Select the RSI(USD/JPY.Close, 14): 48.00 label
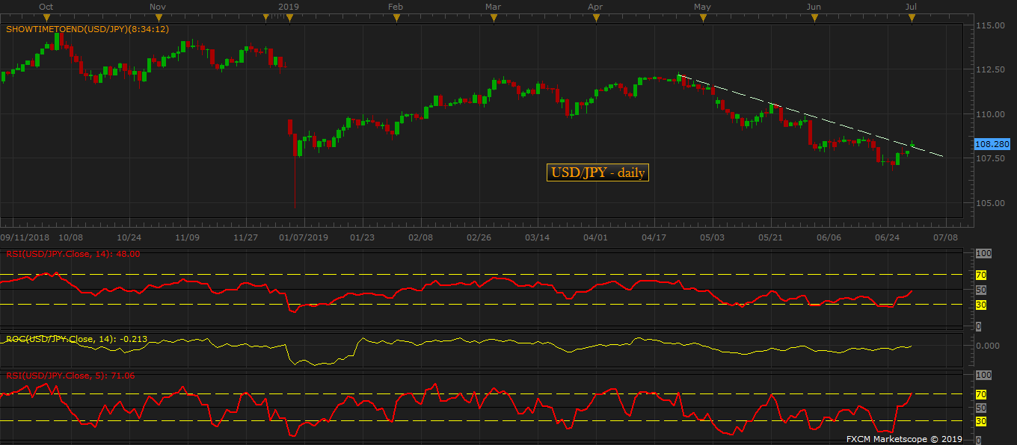 tap(73, 254)
